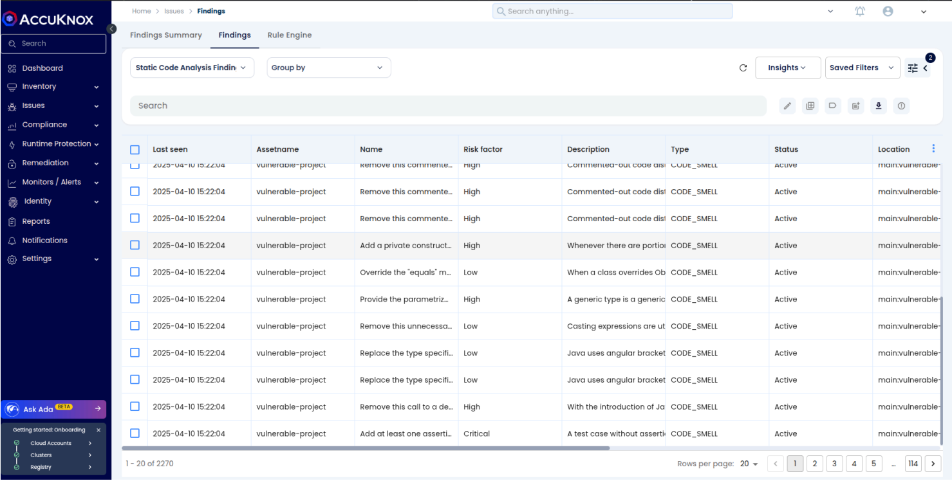Go to page 5
952x481 pixels.
pyautogui.click(x=873, y=464)
